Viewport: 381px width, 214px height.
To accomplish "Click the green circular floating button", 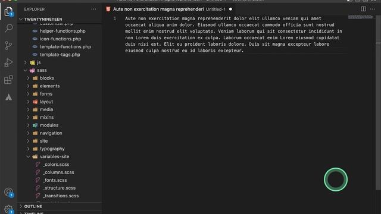I will (x=336, y=180).
